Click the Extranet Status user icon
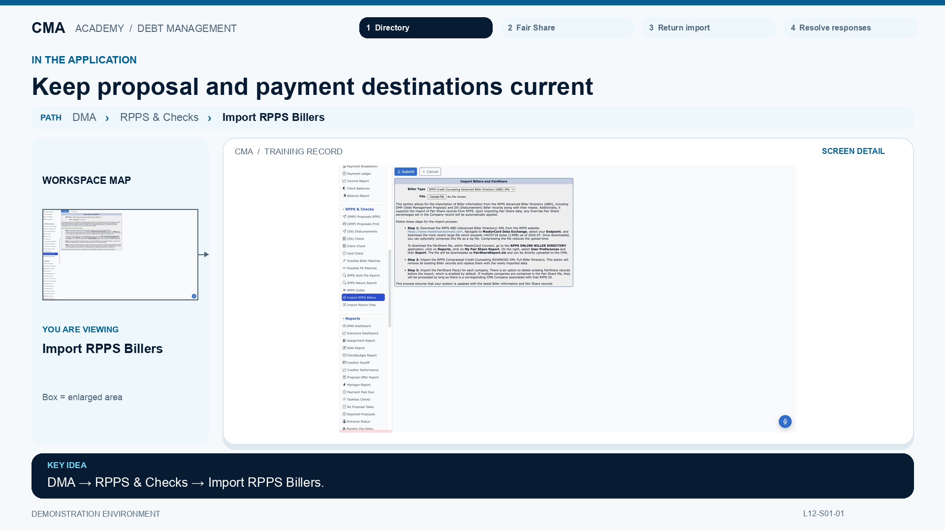Screen dimensions: 945x531 [344, 421]
